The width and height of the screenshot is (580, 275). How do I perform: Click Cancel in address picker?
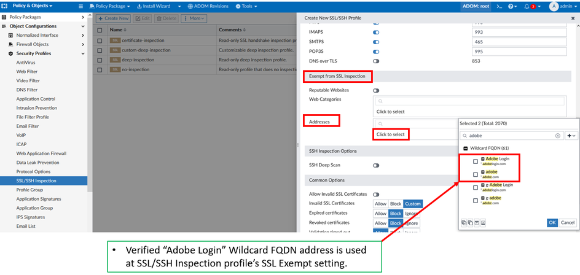568,223
